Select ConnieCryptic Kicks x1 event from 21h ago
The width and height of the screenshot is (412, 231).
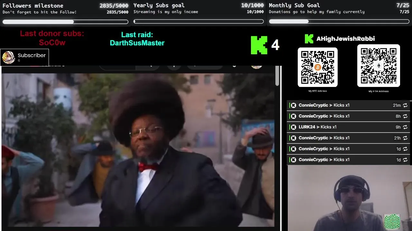(x=349, y=138)
